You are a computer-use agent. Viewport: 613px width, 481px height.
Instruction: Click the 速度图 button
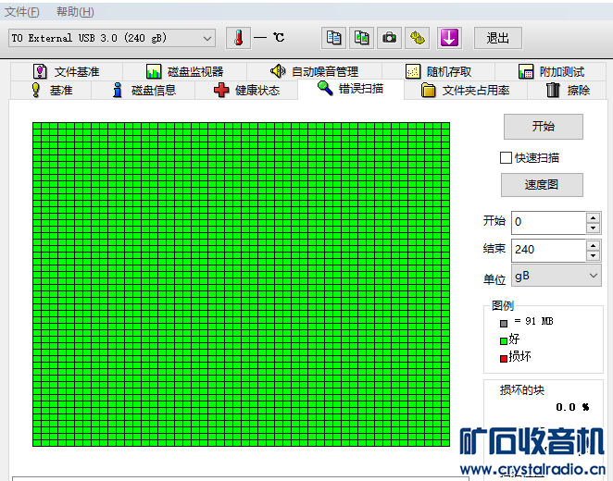(x=542, y=185)
